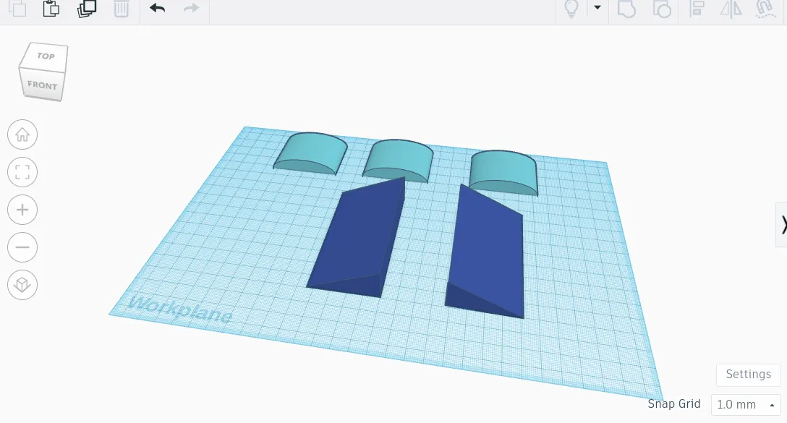Click the Mirror tool icon
The height and width of the screenshot is (423, 787).
[731, 8]
